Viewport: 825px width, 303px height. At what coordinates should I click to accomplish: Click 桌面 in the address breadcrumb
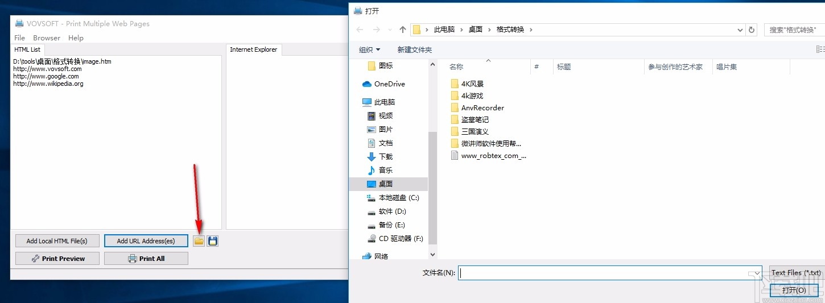[x=476, y=30]
